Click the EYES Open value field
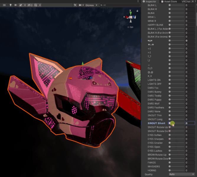The image size is (197, 177). pyautogui.click(x=190, y=147)
